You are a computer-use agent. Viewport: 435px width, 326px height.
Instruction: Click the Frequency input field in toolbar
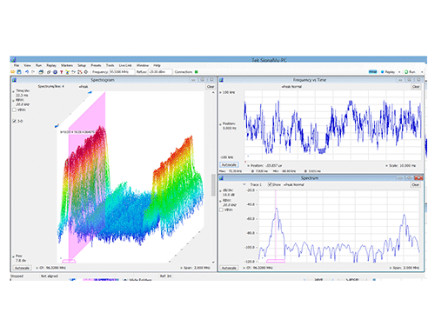122,72
